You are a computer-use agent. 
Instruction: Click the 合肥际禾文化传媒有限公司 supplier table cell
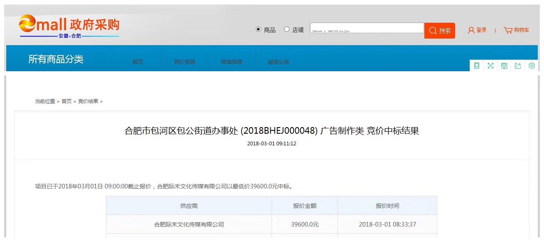189,224
